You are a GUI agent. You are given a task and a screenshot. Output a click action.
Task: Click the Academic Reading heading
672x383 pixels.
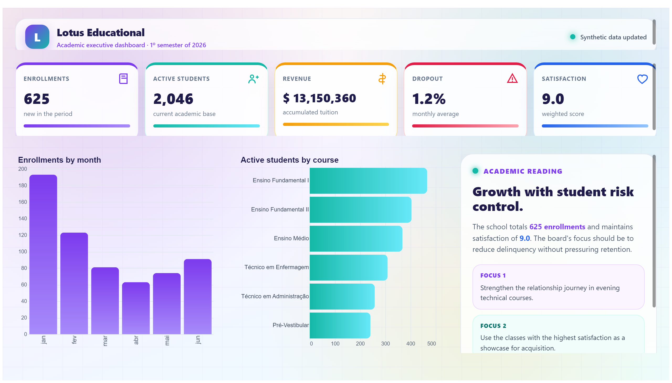[522, 171]
